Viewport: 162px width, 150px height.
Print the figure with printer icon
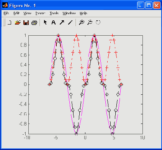pos(34,23)
